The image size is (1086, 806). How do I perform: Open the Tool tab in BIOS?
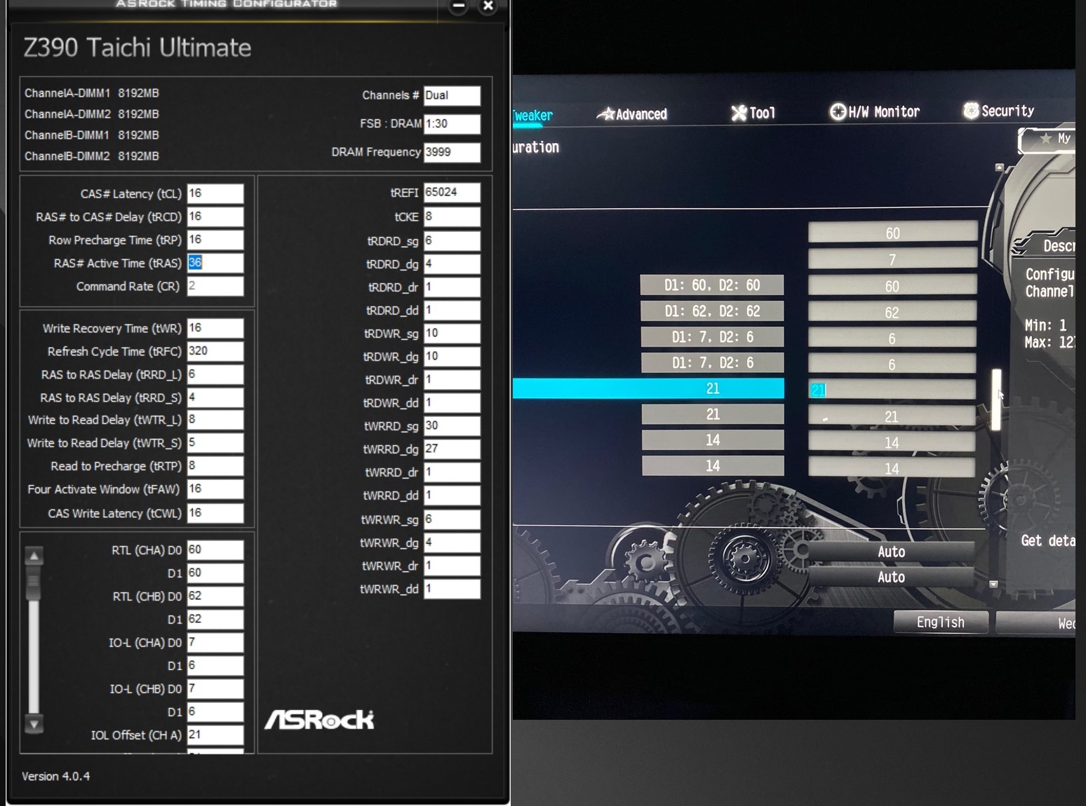coord(753,113)
